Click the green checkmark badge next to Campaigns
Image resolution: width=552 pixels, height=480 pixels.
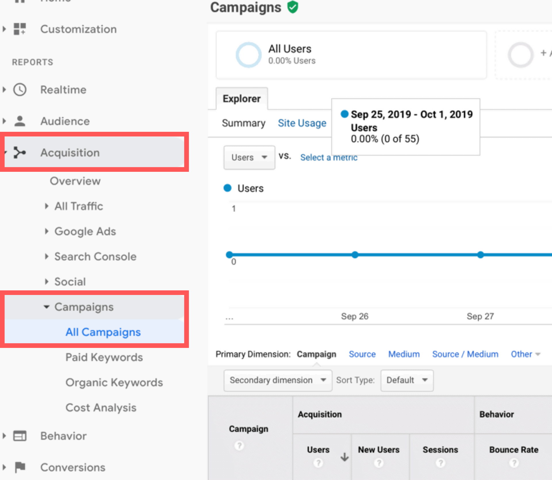click(293, 7)
